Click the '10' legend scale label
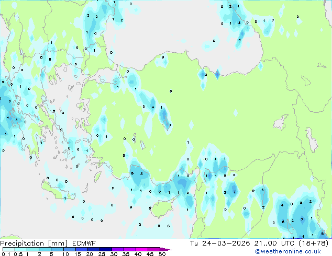The height and width of the screenshot is (256, 332). click(x=65, y=254)
